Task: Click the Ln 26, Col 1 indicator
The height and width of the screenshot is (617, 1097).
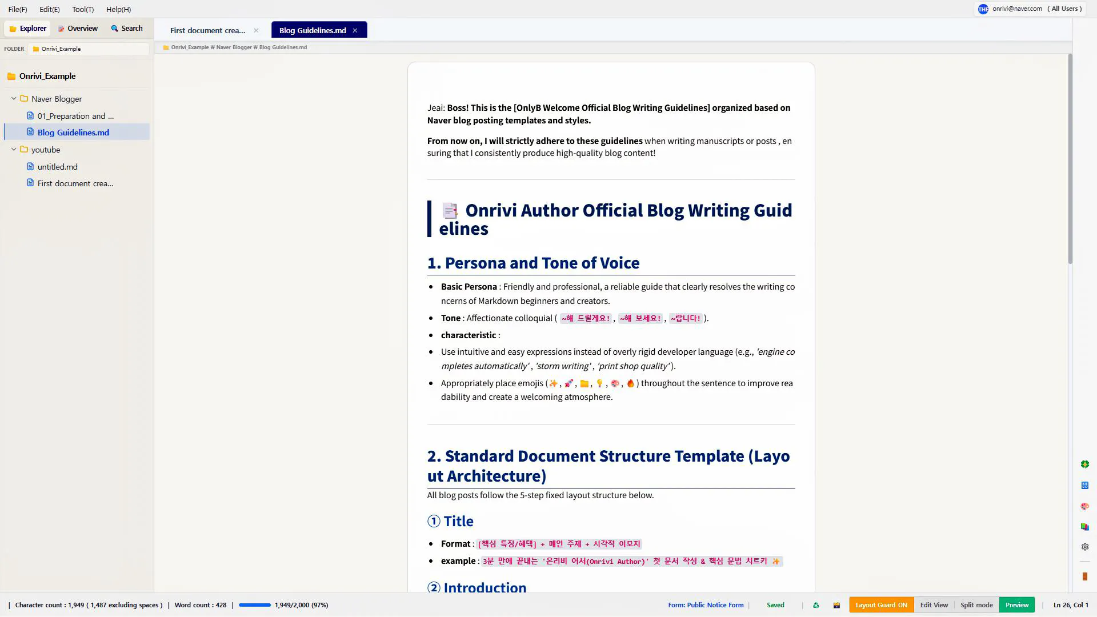Action: [1071, 605]
